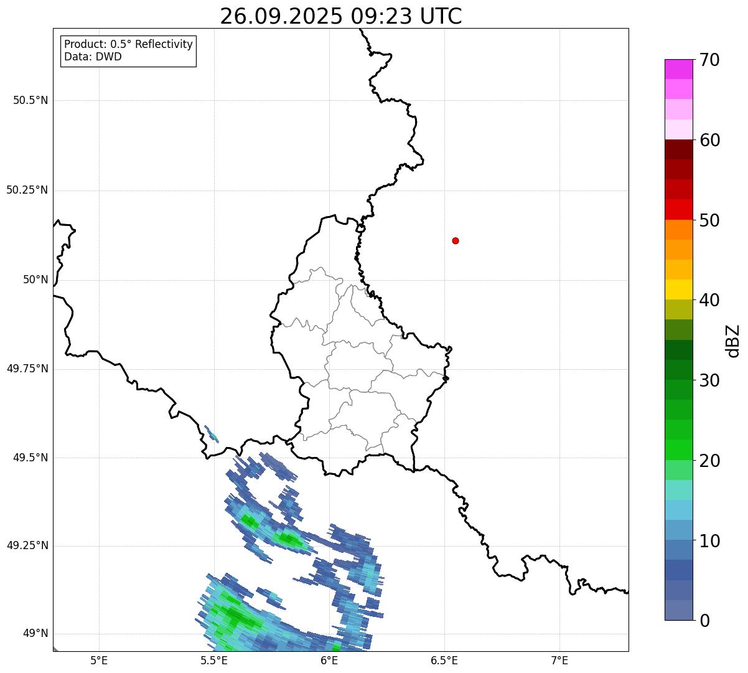Pick the dark maroon swatch just below 60

678,149
